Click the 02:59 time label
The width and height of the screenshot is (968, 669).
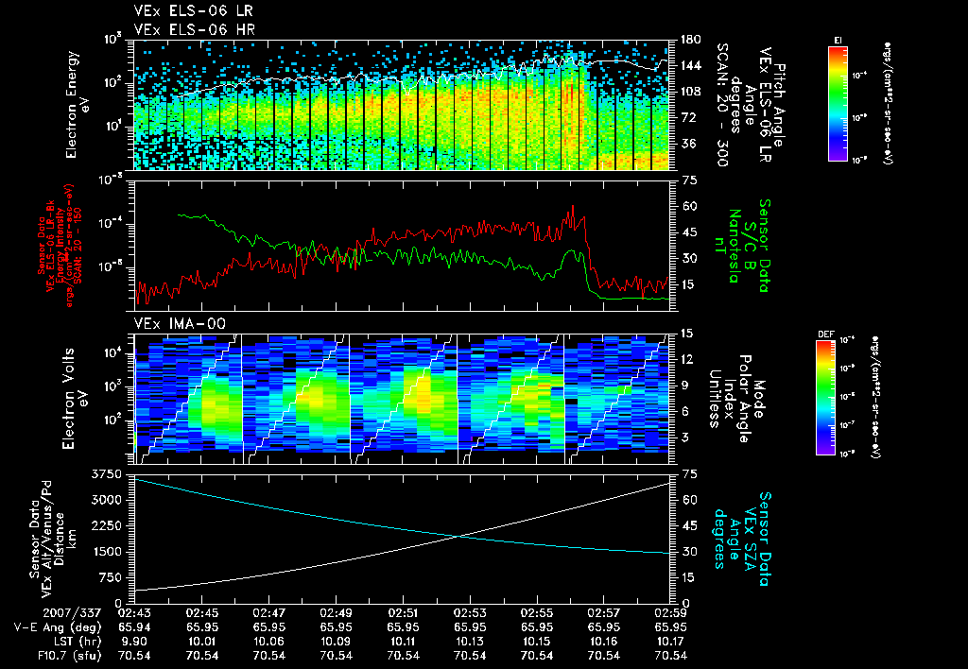click(670, 613)
